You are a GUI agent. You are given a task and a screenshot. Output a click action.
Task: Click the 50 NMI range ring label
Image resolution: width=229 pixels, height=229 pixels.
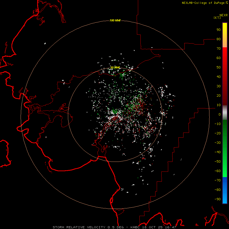click(x=115, y=67)
